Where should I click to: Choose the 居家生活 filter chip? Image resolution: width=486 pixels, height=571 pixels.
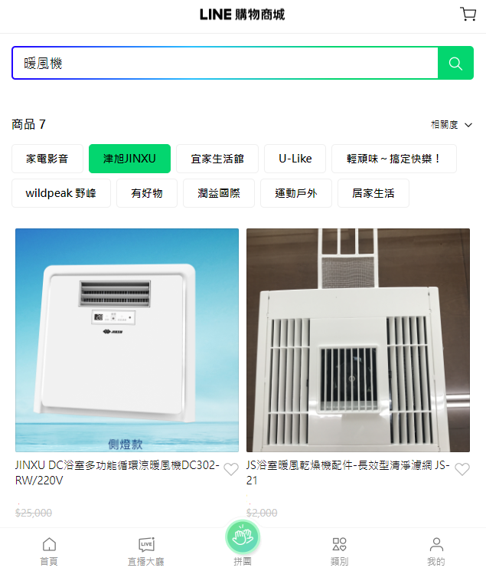tap(373, 193)
